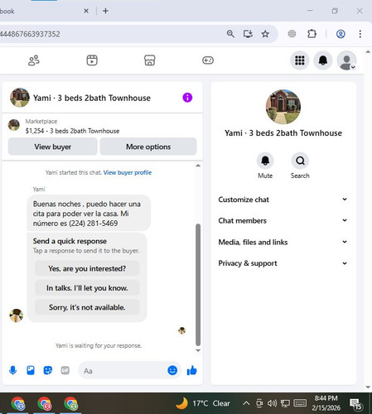Open the Facebook menu grid icon
The height and width of the screenshot is (414, 372).
pos(300,60)
